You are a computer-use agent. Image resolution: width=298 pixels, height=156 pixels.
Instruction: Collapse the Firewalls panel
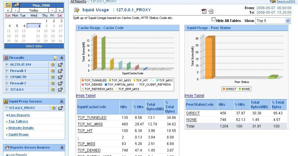pyautogui.click(x=62, y=58)
